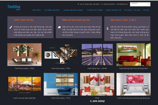Open the LIÊN HỆ menu item
The height and width of the screenshot is (105, 158).
[146, 10]
